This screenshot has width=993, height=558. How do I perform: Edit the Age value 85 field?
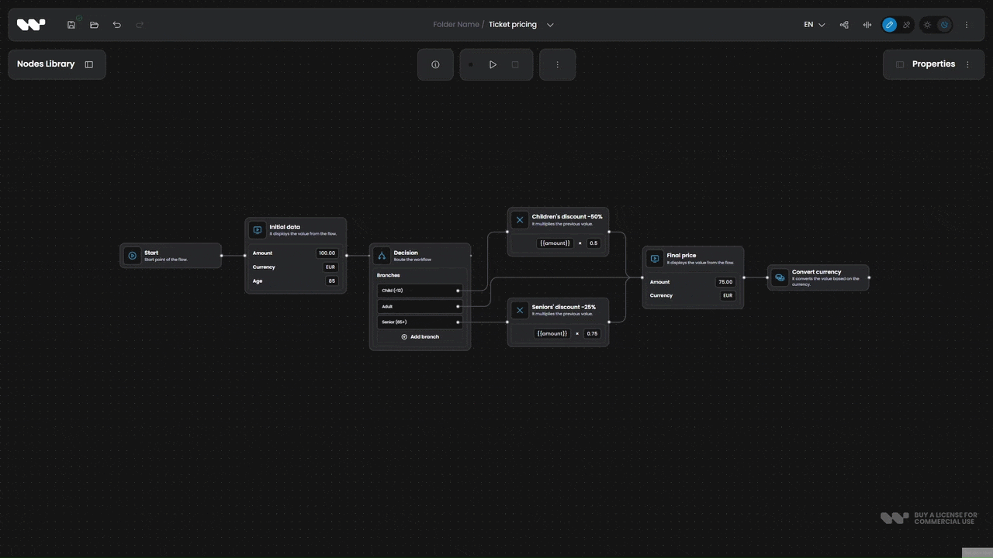[x=332, y=281]
